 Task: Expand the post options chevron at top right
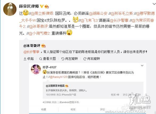154,4
